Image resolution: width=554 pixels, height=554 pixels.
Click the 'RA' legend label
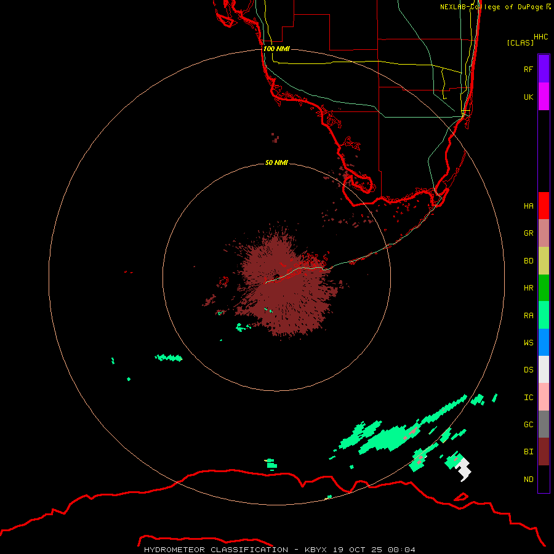(x=528, y=316)
